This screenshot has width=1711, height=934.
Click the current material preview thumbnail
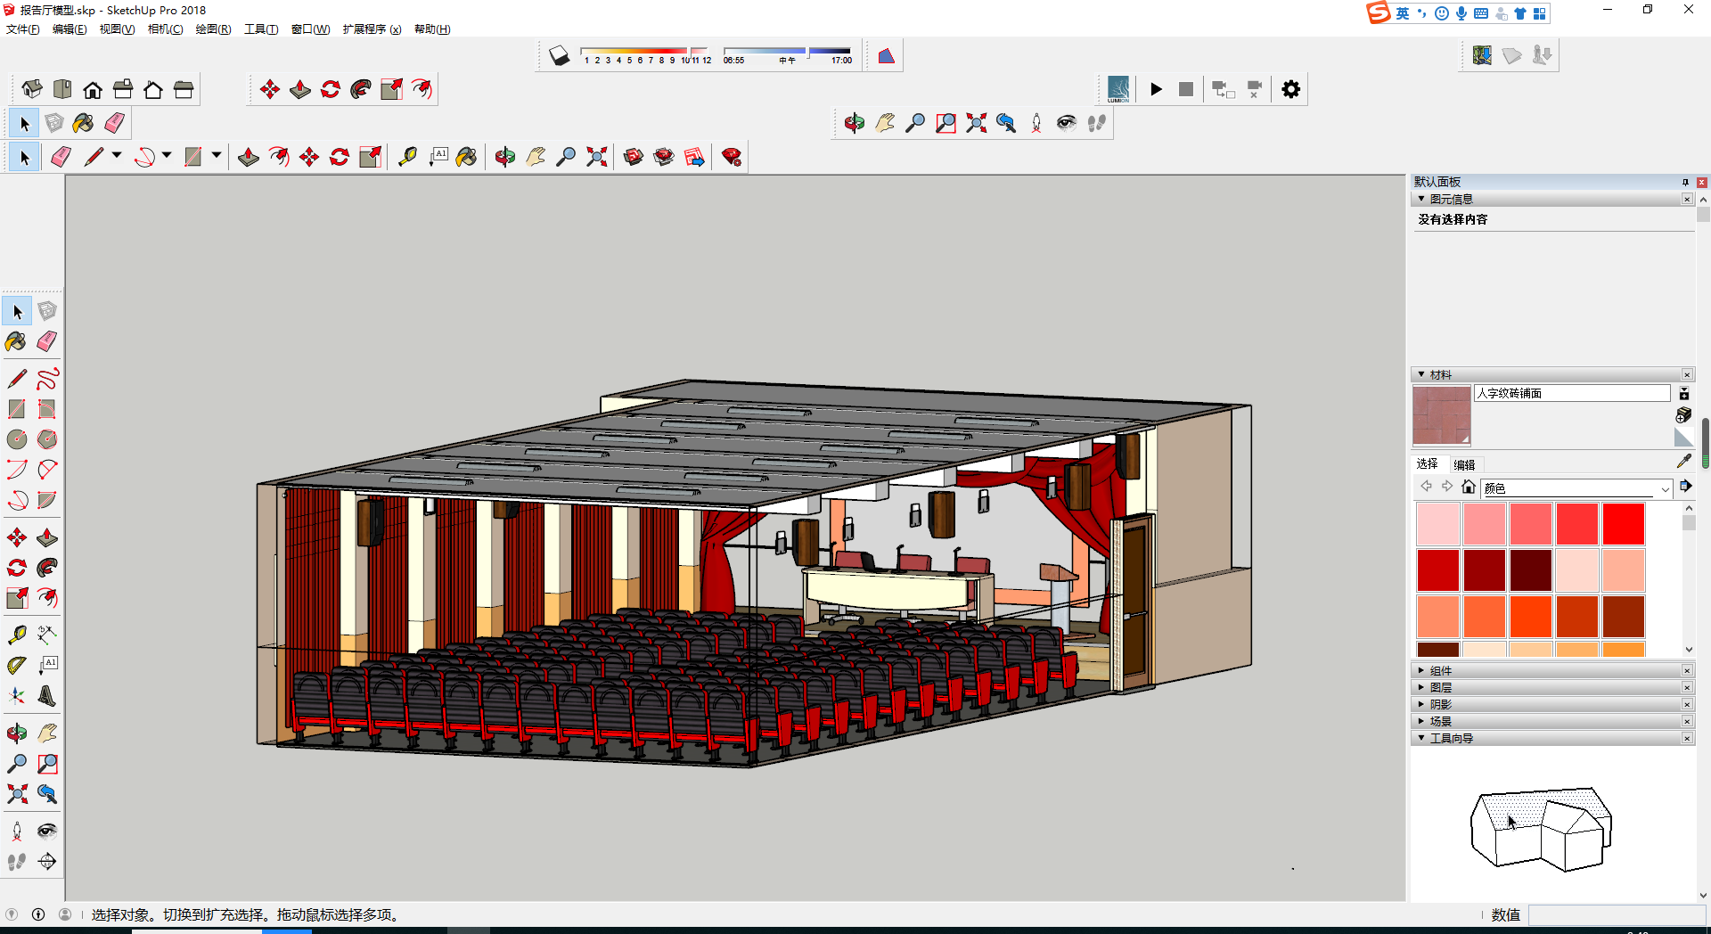pyautogui.click(x=1441, y=415)
